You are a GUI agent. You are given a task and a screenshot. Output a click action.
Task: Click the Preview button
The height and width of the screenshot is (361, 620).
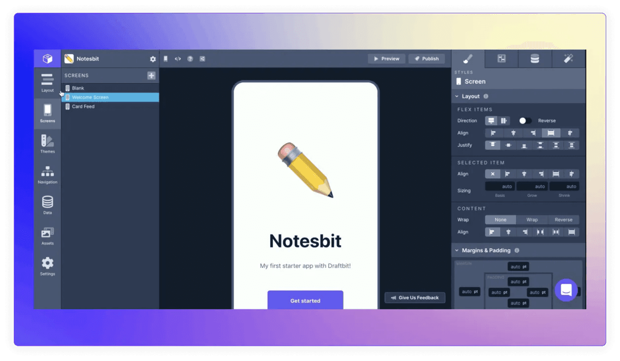coord(386,59)
